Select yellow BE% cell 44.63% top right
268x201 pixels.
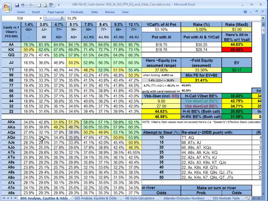point(237,45)
